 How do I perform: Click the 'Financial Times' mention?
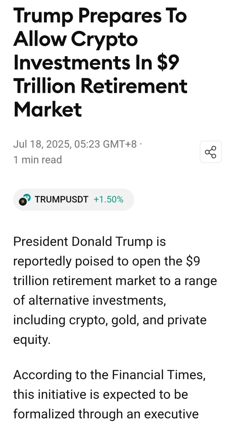(158, 375)
